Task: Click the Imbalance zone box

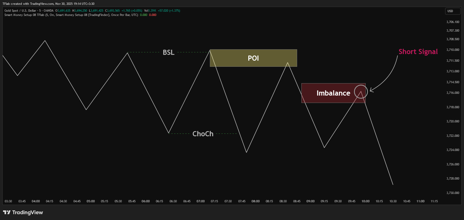Action: click(x=333, y=93)
